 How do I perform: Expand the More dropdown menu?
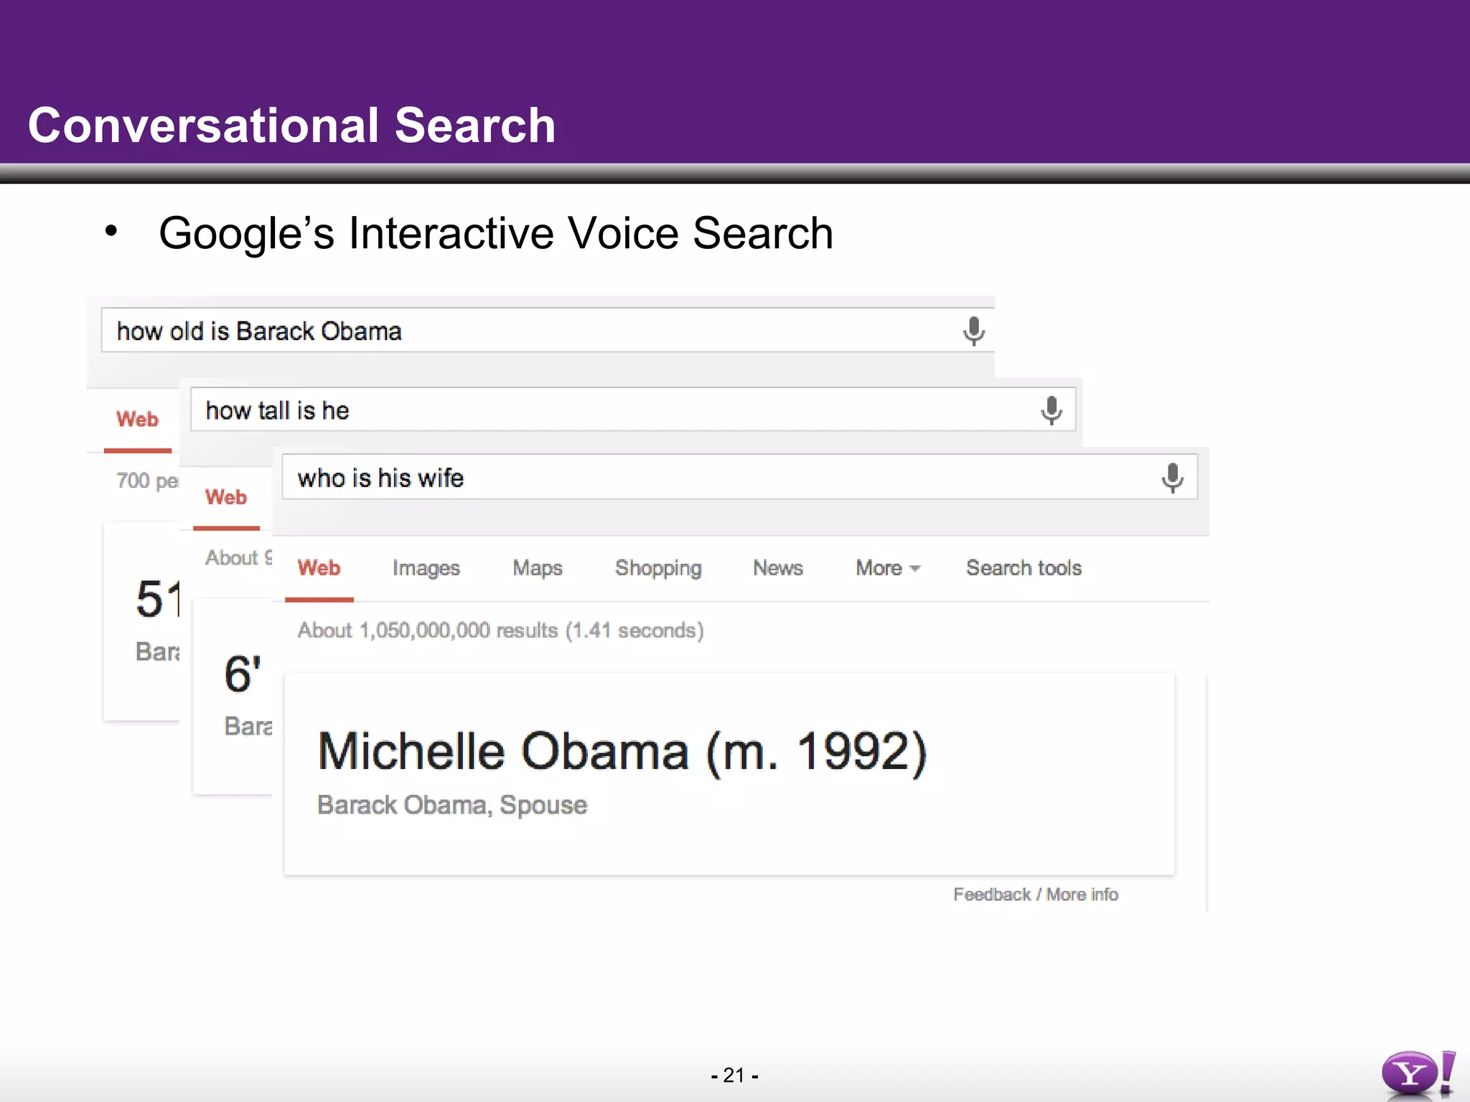point(887,568)
